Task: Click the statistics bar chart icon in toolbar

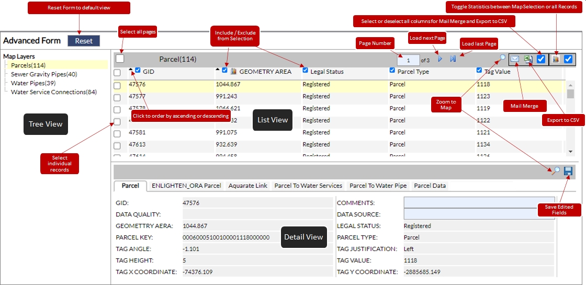Action: point(555,59)
